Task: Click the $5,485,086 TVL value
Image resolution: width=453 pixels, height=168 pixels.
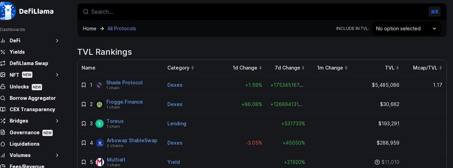Action: click(385, 85)
